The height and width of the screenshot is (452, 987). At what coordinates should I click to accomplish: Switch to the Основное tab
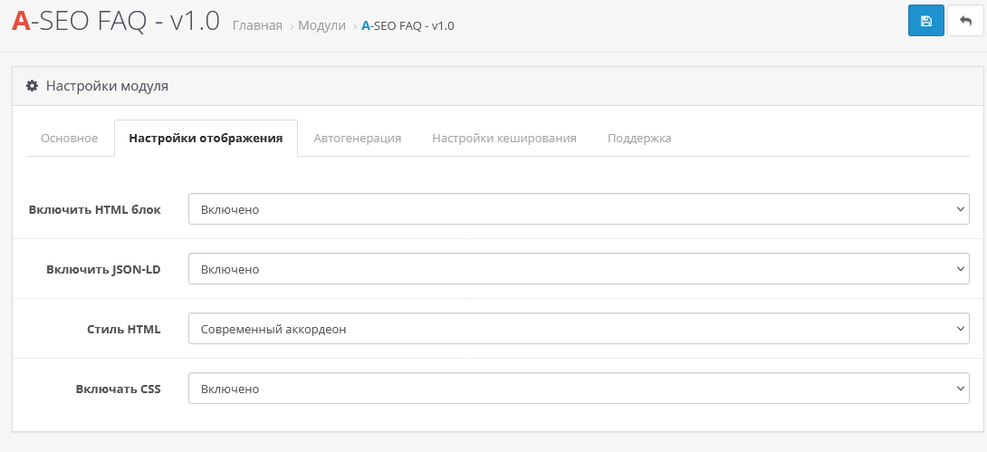(x=70, y=138)
